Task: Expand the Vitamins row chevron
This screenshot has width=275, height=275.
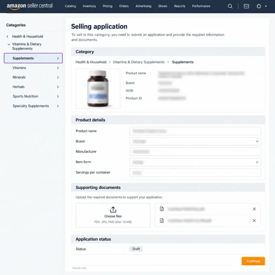Action: 58,68
